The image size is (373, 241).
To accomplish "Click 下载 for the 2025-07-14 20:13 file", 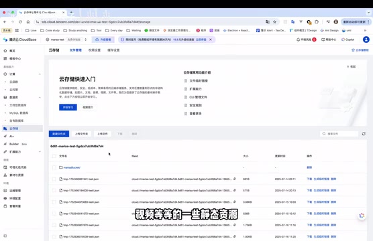I will click(309, 190).
